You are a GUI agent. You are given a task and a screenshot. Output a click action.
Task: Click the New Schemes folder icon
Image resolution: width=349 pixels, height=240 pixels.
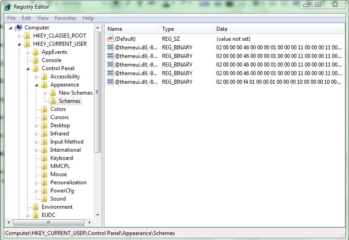pos(53,93)
